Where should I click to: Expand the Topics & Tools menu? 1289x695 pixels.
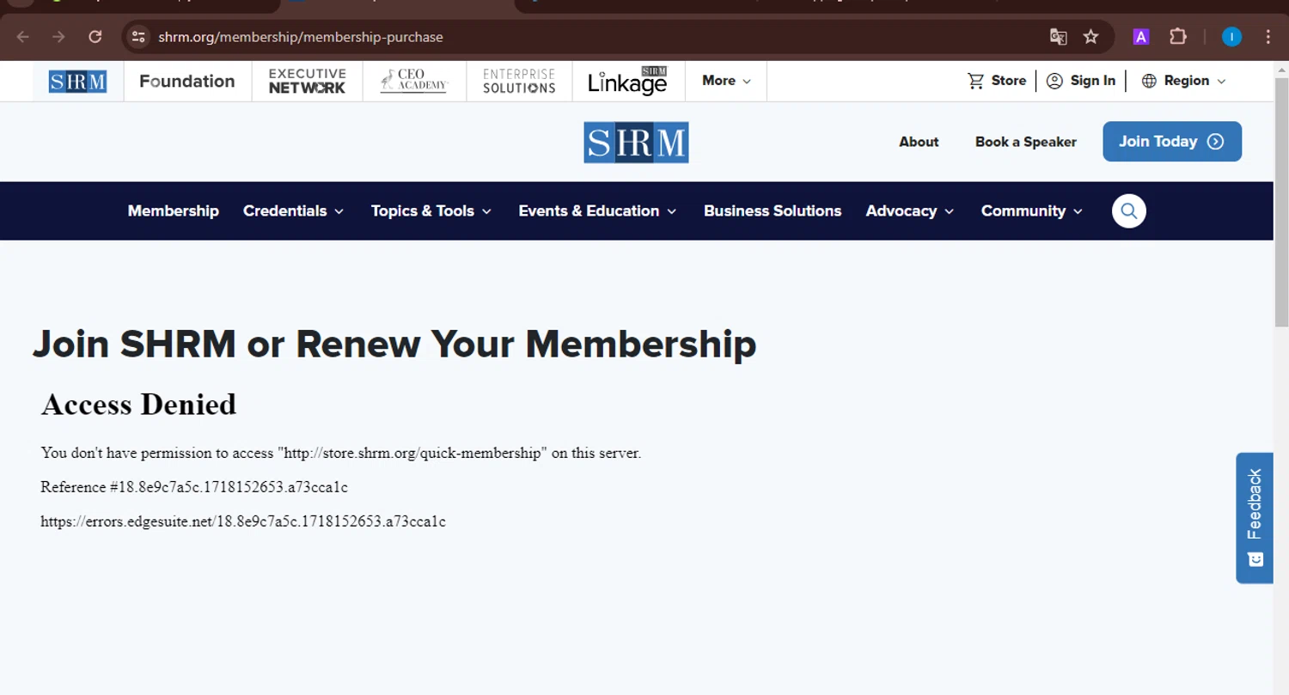click(x=431, y=210)
